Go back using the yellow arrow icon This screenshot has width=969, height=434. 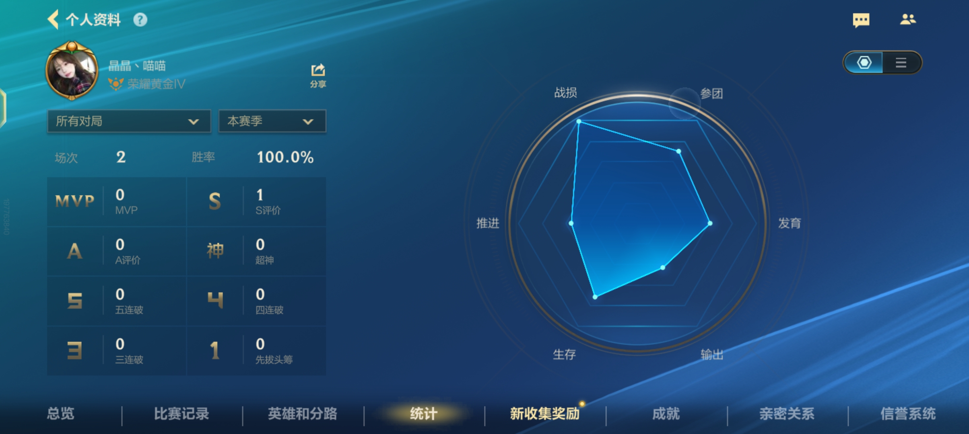53,19
